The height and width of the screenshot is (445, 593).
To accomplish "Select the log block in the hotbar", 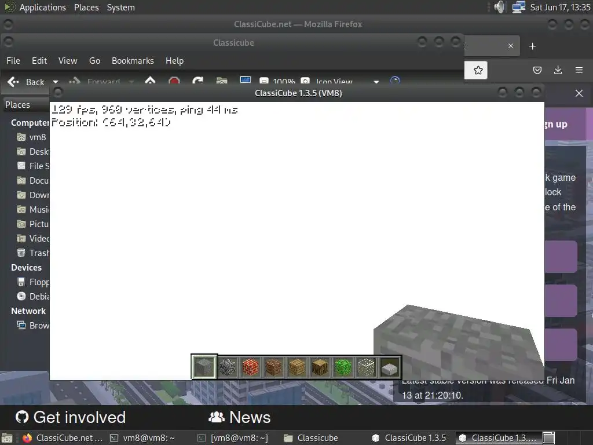I will 320,367.
